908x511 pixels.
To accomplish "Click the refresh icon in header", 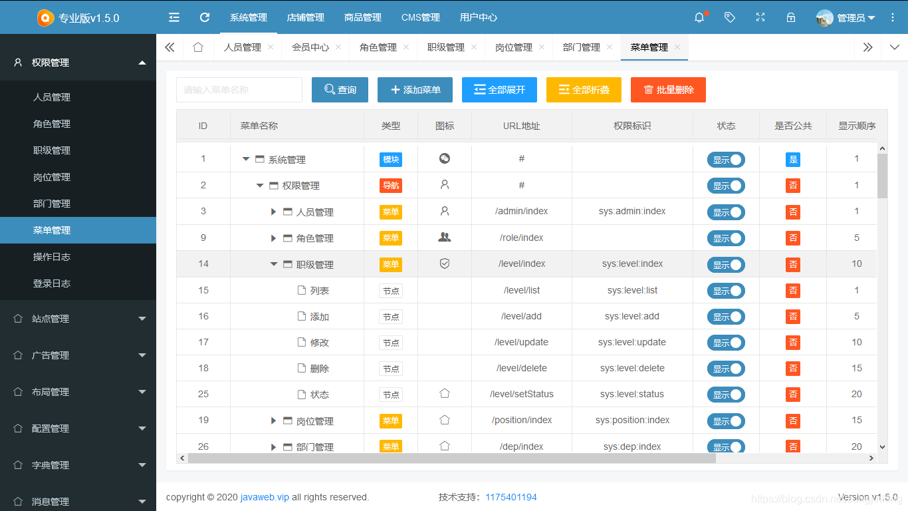I will click(x=205, y=17).
